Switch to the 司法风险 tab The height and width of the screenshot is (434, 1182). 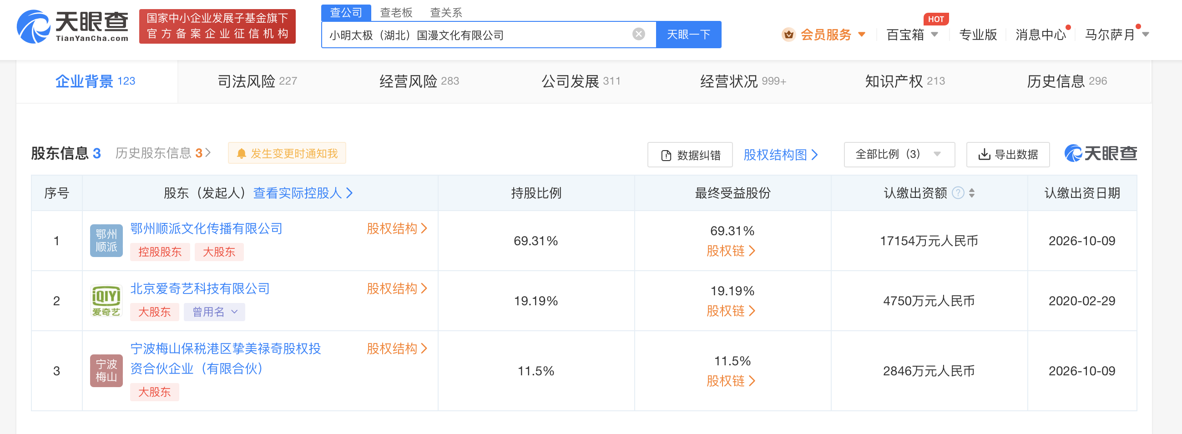point(257,81)
